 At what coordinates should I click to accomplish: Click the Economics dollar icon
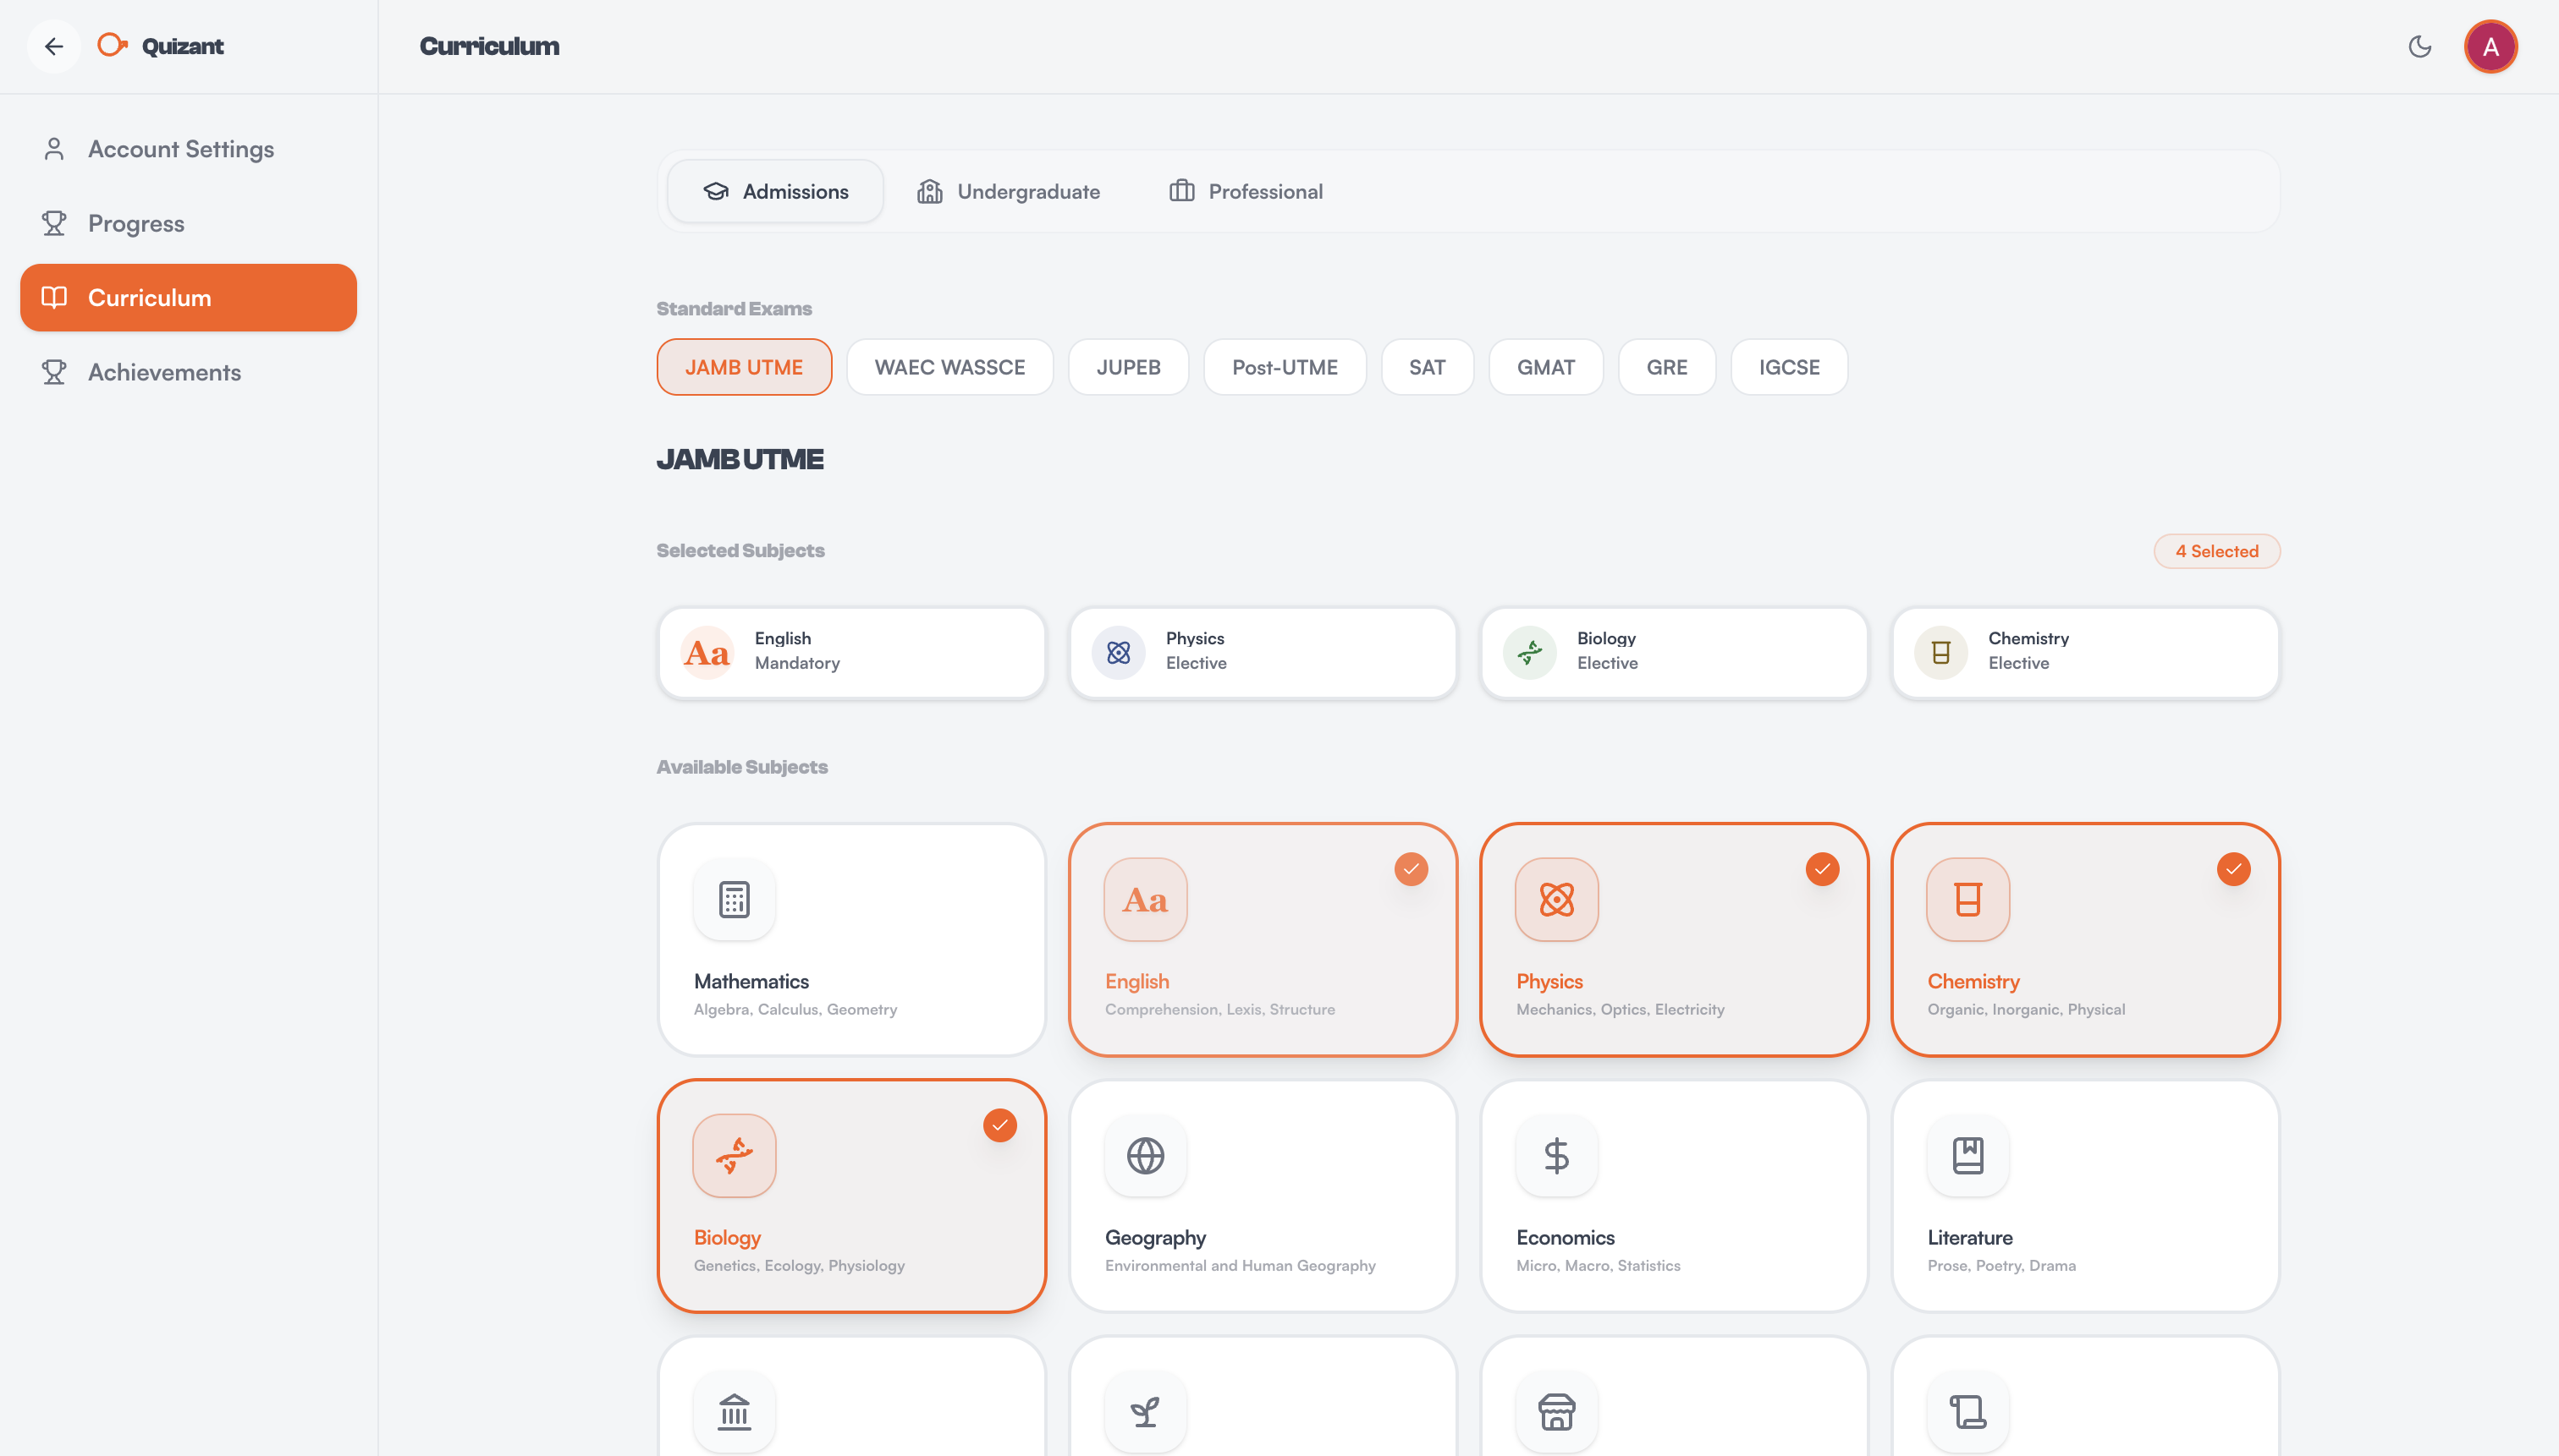(x=1557, y=1156)
